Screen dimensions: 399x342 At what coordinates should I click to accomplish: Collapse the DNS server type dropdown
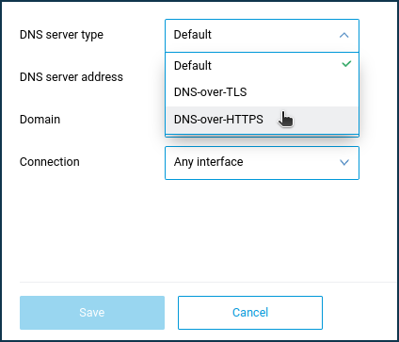tap(262, 36)
